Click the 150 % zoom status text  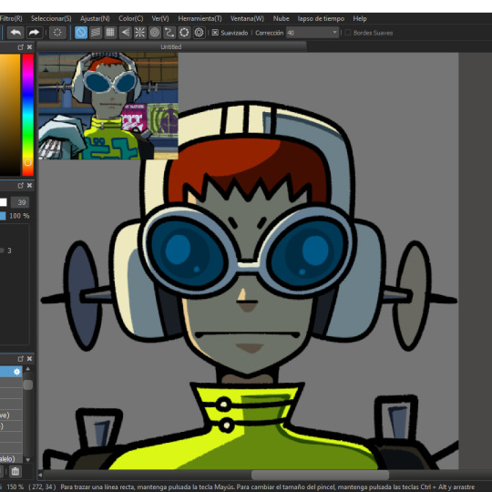point(15,487)
